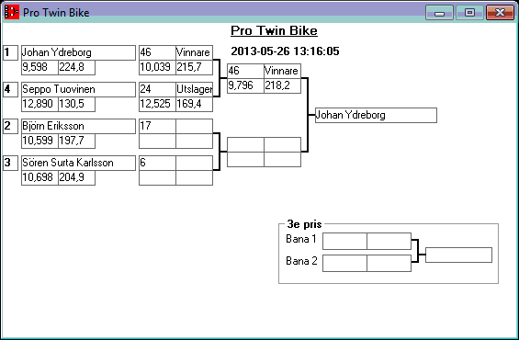Select the Johan Ydreborg seed 1 name field
The height and width of the screenshot is (340, 519).
coord(78,52)
